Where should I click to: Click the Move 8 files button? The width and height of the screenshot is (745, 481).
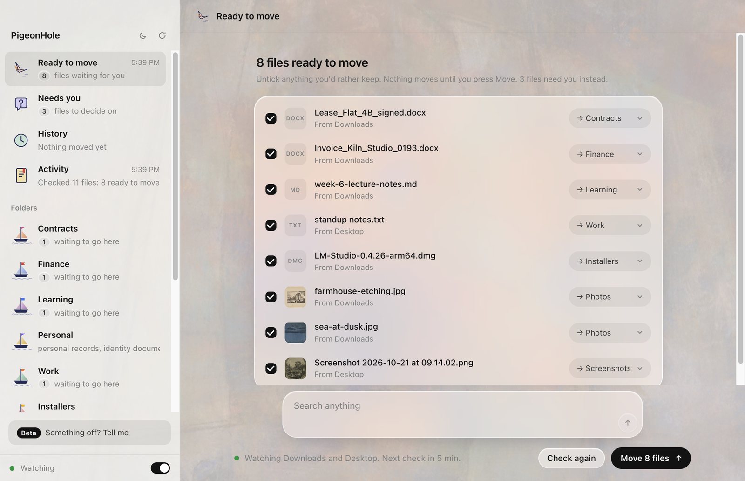coord(650,458)
